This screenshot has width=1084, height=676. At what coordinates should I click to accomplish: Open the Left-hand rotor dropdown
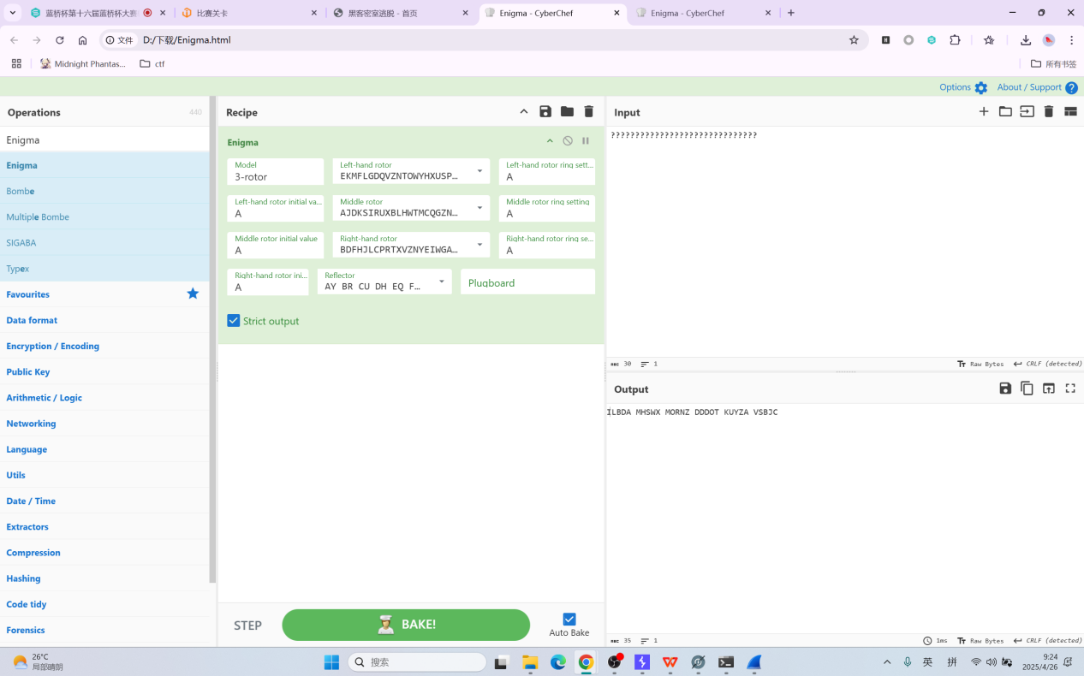[x=479, y=171]
